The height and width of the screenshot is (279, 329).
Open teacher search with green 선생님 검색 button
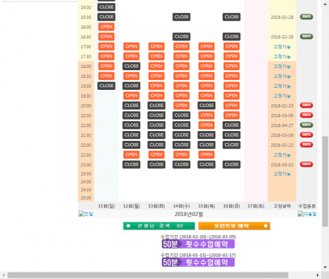[158, 226]
